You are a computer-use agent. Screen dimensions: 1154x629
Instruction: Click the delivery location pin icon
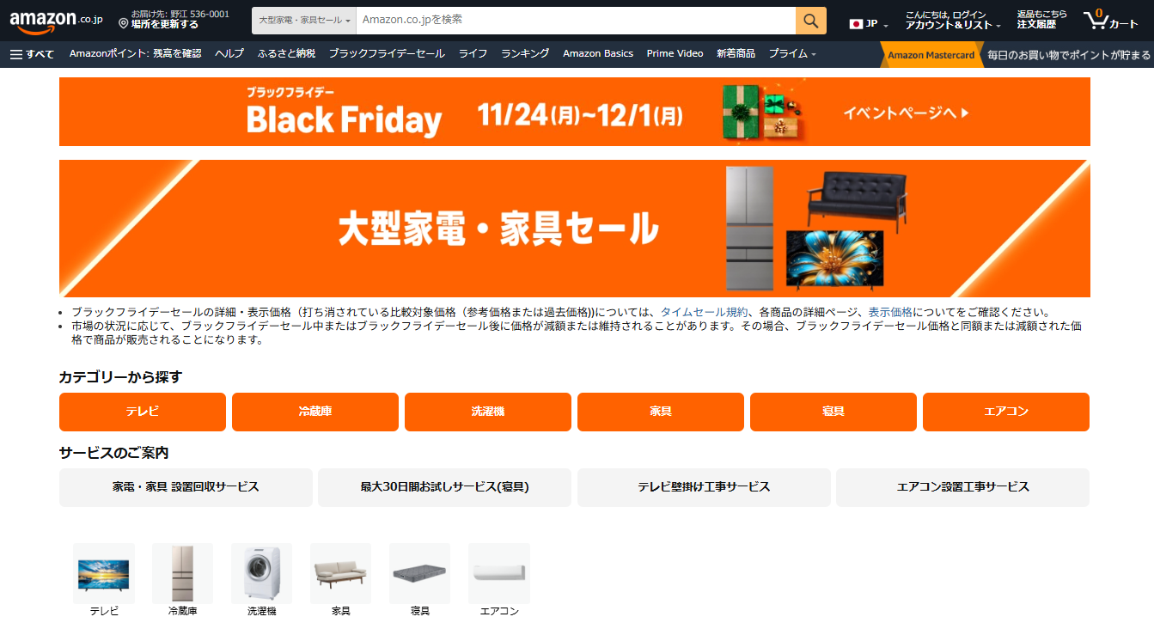point(124,23)
